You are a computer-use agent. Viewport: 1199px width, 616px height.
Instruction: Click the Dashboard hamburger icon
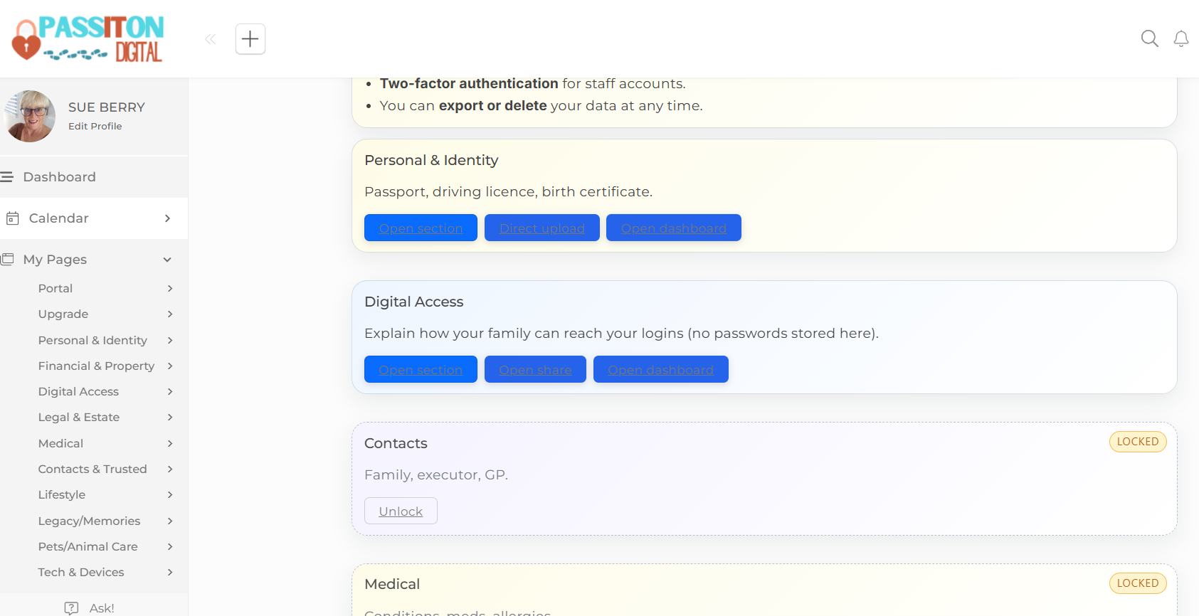7,176
